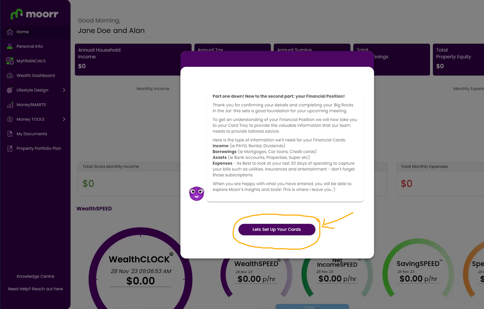The width and height of the screenshot is (484, 309).
Task: Click the WealthCLOCK dial
Action: coord(140,270)
